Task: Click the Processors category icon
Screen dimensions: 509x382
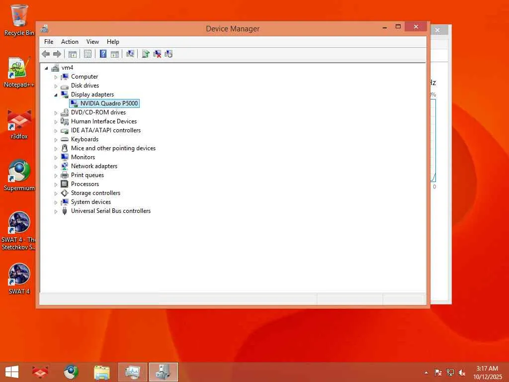Action: [65, 184]
